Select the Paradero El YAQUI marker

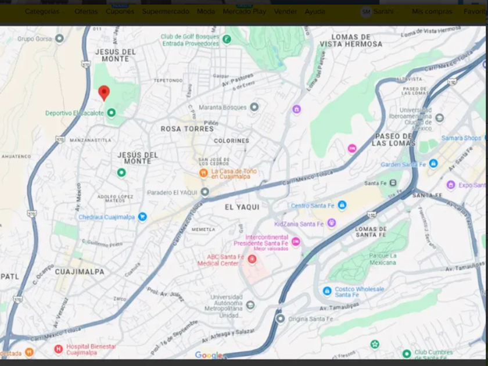pos(204,192)
